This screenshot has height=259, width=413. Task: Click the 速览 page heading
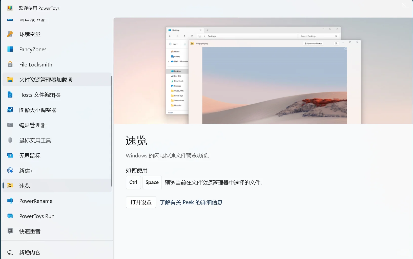coord(136,140)
